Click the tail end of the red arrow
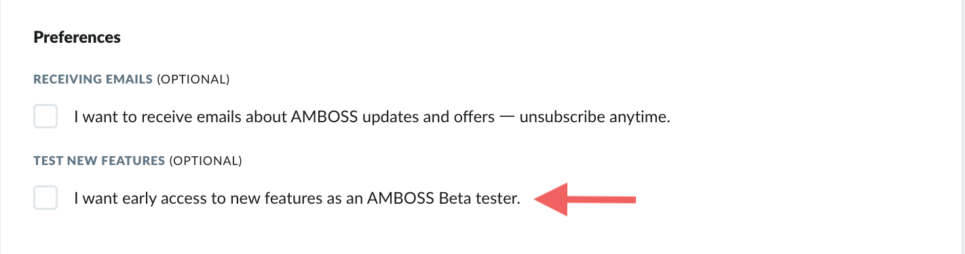The image size is (965, 254). point(631,200)
